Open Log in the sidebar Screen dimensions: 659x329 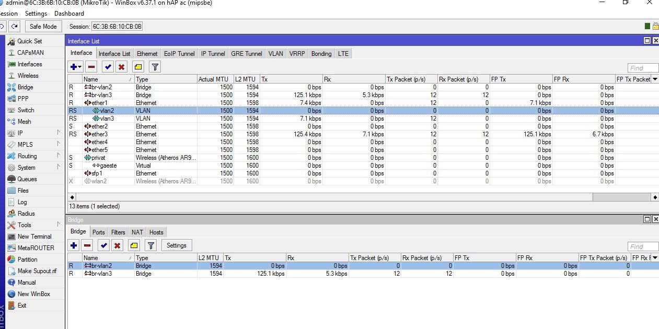(22, 202)
